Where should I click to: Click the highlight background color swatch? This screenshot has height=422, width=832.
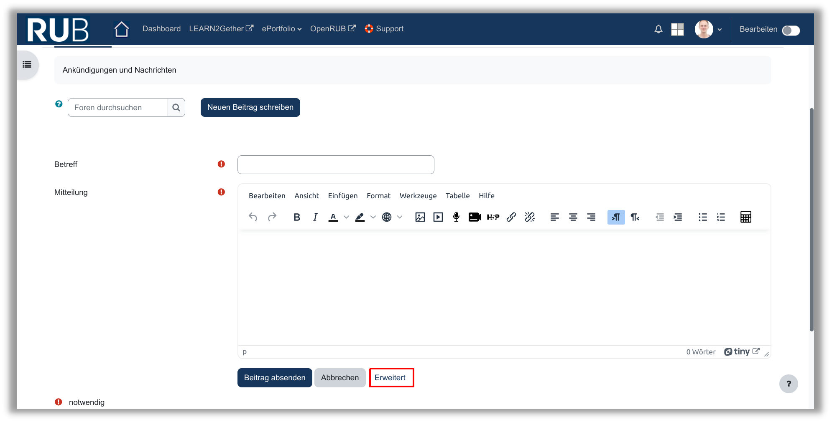pyautogui.click(x=360, y=217)
